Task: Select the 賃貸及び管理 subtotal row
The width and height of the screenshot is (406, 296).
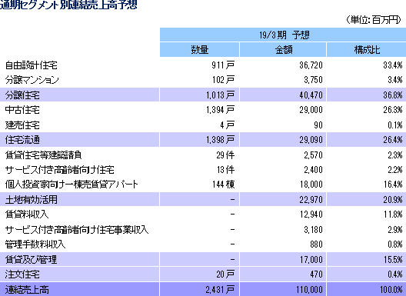Action: click(203, 259)
